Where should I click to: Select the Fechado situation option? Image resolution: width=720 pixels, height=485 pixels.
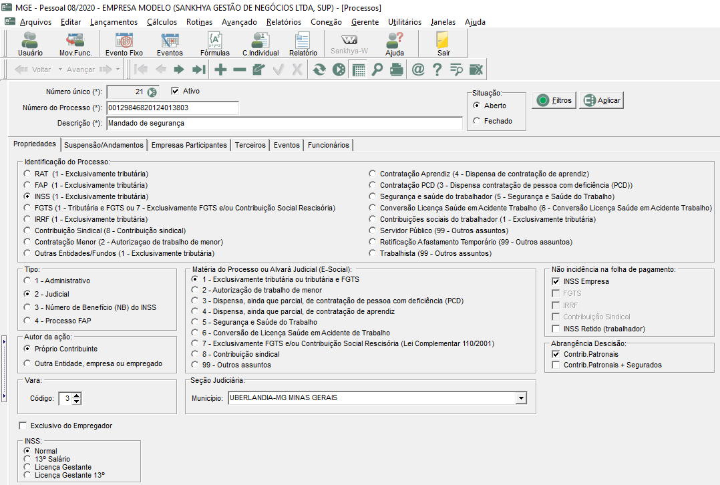pos(477,121)
